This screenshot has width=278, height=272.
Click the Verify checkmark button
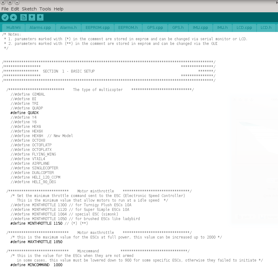click(x=5, y=18)
